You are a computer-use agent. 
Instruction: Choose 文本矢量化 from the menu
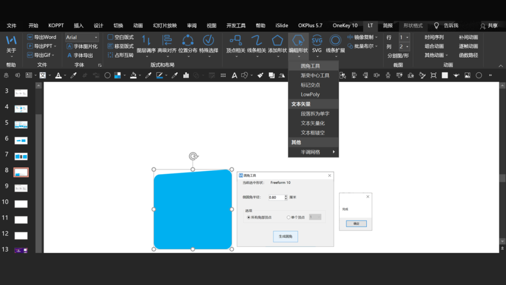pyautogui.click(x=313, y=123)
